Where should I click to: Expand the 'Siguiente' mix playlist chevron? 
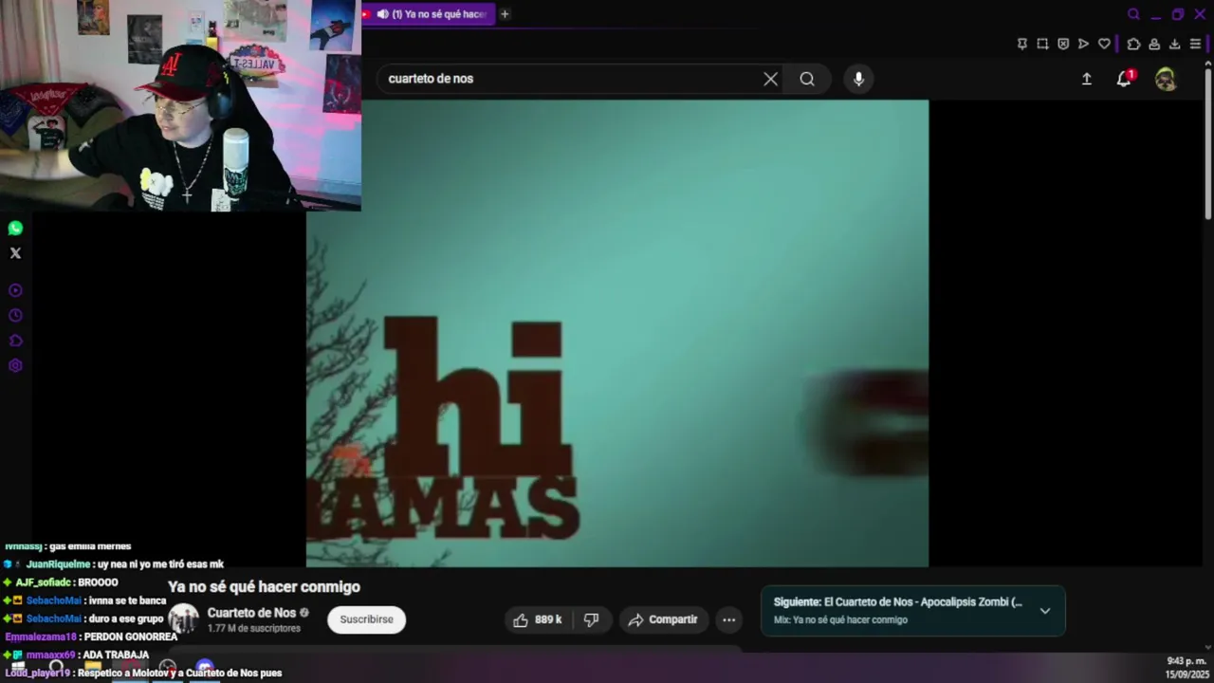[x=1045, y=611]
